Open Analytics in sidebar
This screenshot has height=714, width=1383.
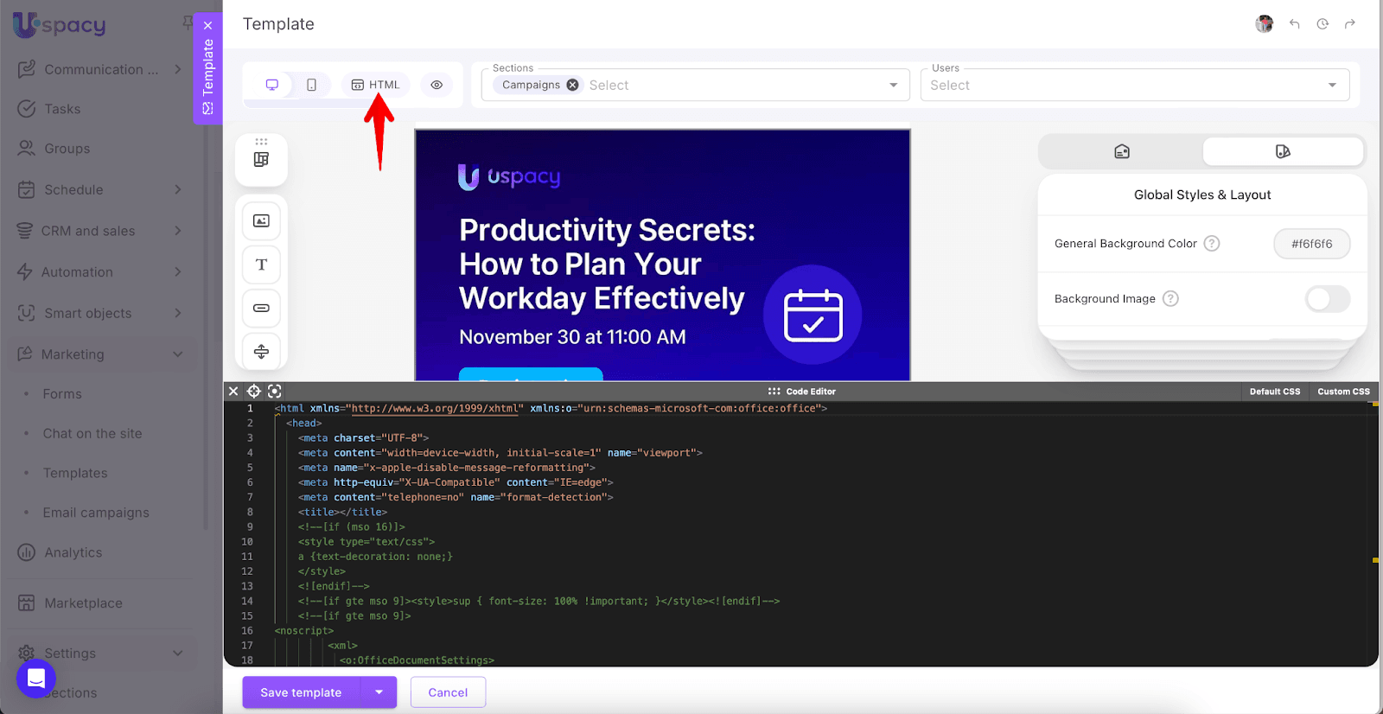[73, 552]
